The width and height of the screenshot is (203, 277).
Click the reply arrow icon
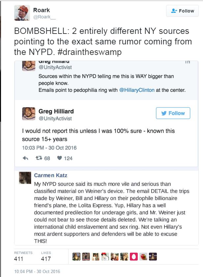tap(25, 158)
